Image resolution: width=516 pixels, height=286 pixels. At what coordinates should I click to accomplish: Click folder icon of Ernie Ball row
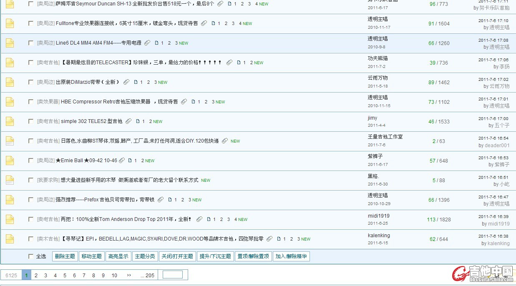point(10,161)
